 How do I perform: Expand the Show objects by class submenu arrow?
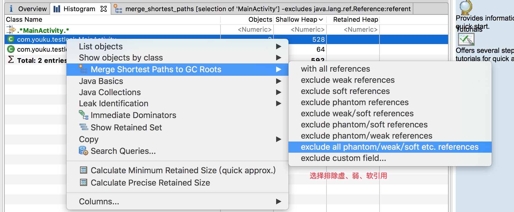[278, 58]
